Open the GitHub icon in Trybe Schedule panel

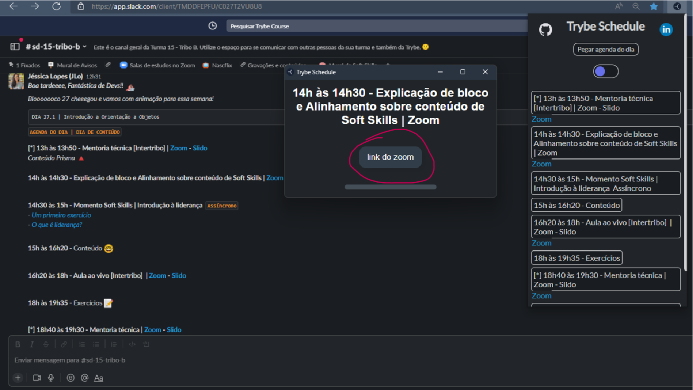(x=545, y=29)
